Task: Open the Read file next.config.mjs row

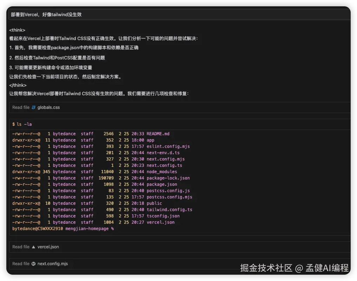Action: [x=180, y=264]
